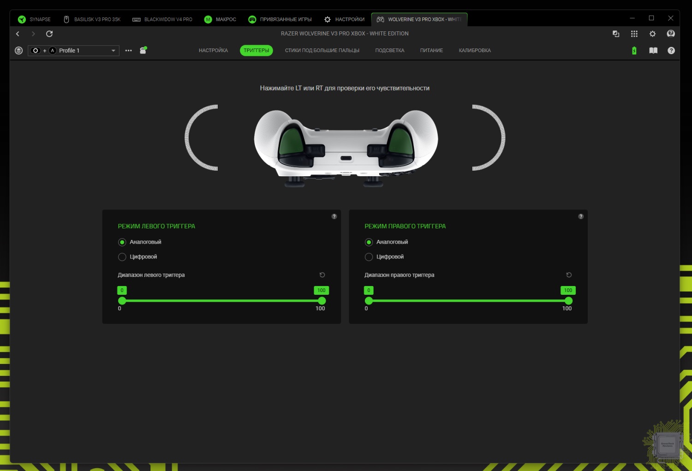Click help icon in left trigger panel
This screenshot has width=692, height=471.
click(x=334, y=216)
